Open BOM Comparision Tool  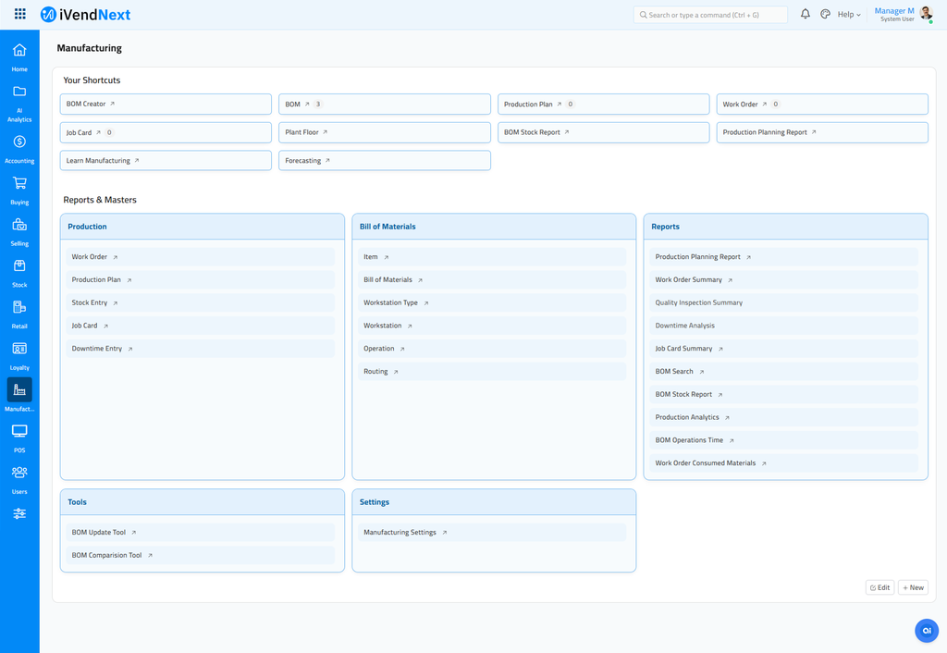click(x=201, y=555)
